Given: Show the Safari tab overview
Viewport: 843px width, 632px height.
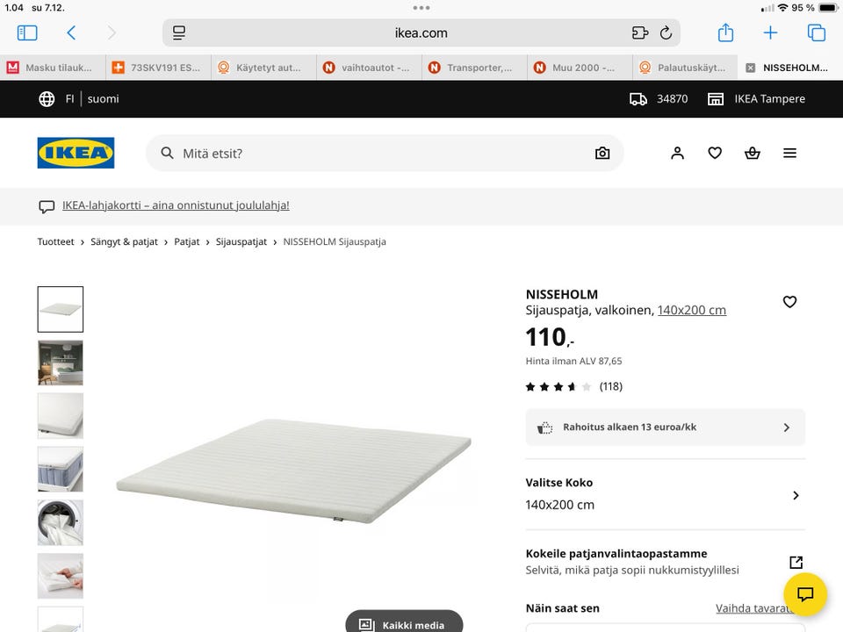Looking at the screenshot, I should [x=816, y=33].
